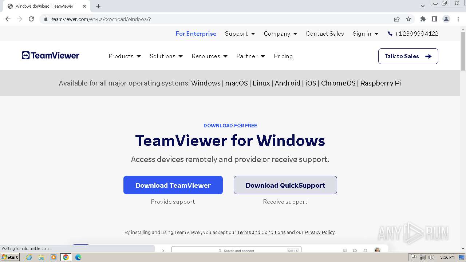Expand the Sign in dropdown

(x=366, y=33)
